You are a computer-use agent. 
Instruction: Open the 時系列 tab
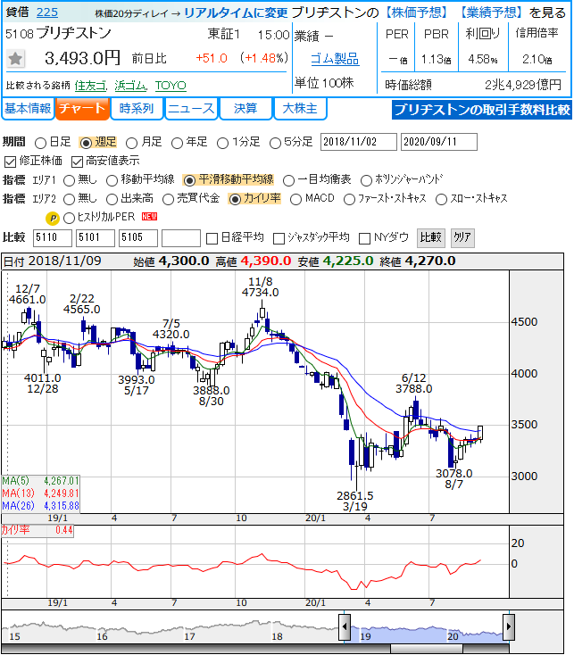click(137, 109)
